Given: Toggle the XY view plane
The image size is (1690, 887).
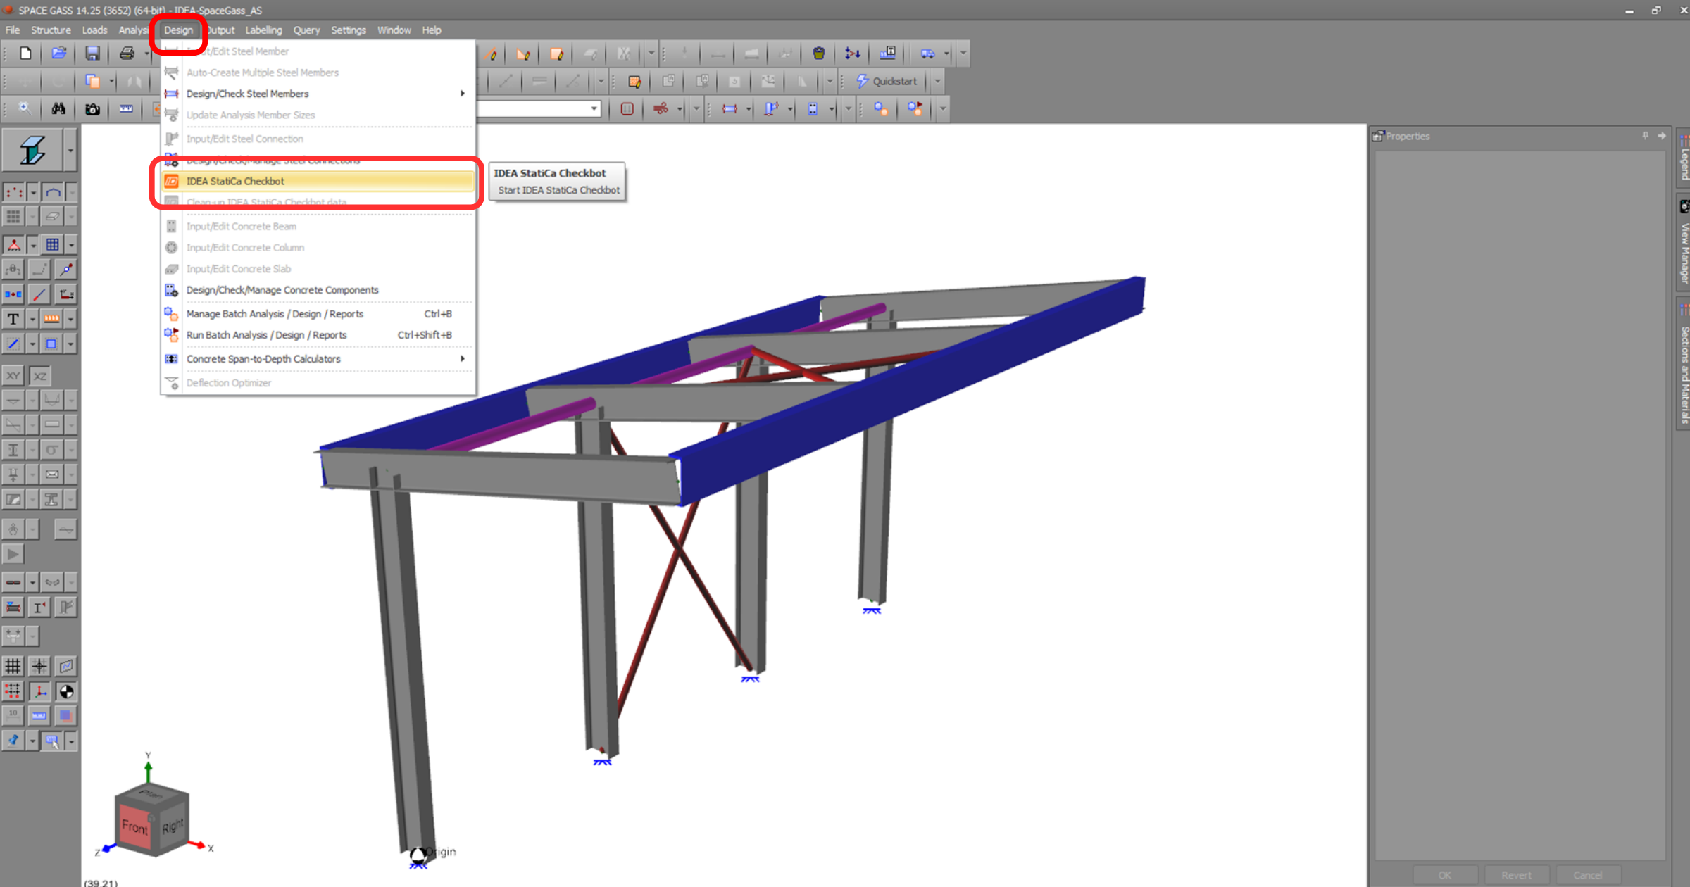Looking at the screenshot, I should (13, 375).
